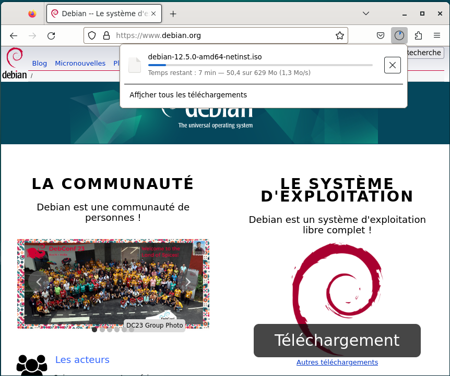Bookmark this page with the star

coord(340,35)
